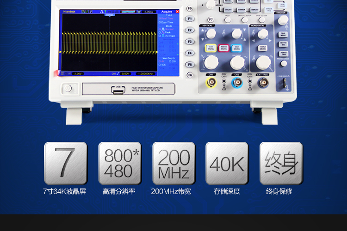Click the yellow CH1 BNC connector
The image size is (347, 231).
[211, 83]
